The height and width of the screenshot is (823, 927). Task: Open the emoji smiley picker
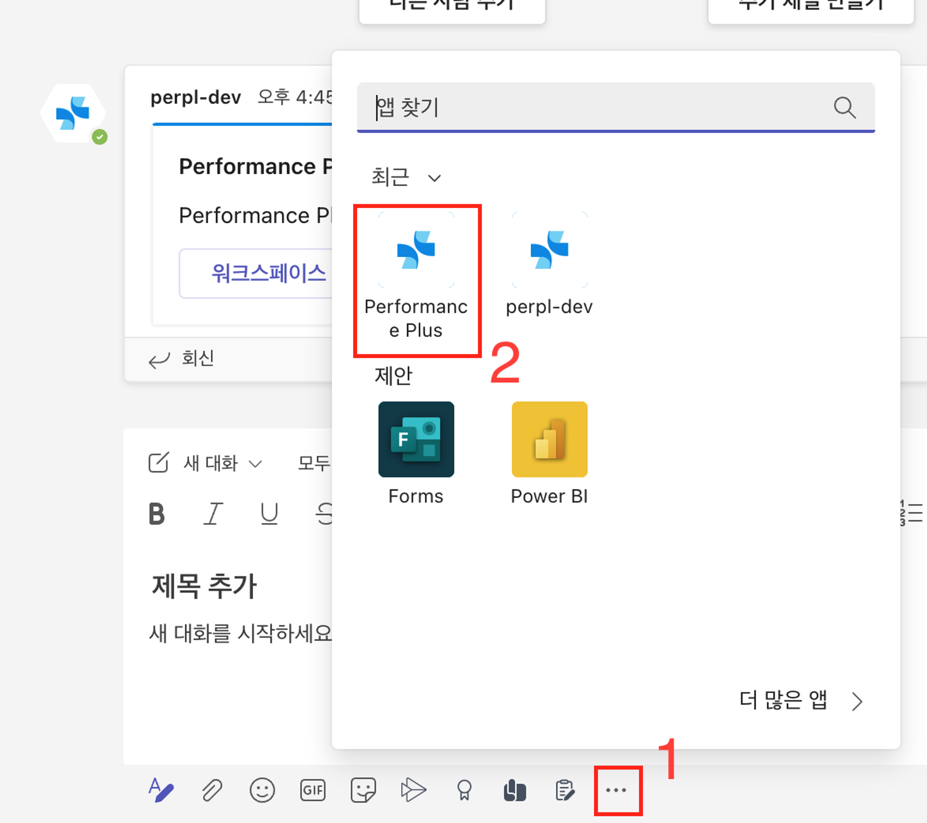[262, 790]
